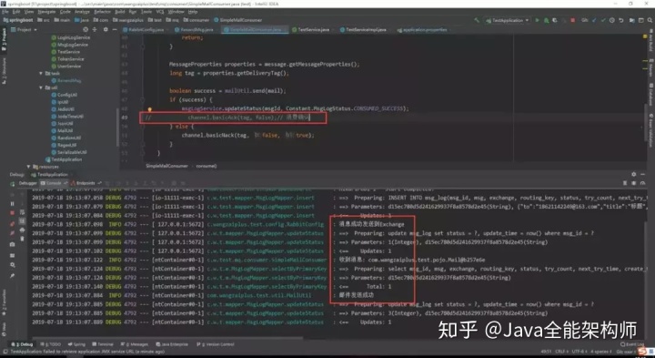Select LoginLogService in project tree
This screenshot has height=358, width=655.
point(71,37)
